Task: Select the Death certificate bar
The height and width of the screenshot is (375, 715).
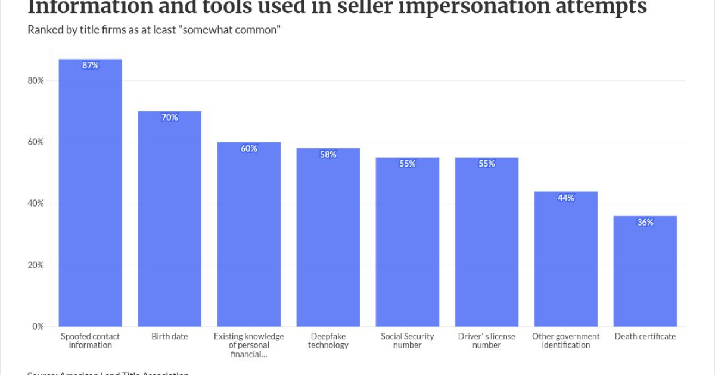Action: (x=645, y=271)
